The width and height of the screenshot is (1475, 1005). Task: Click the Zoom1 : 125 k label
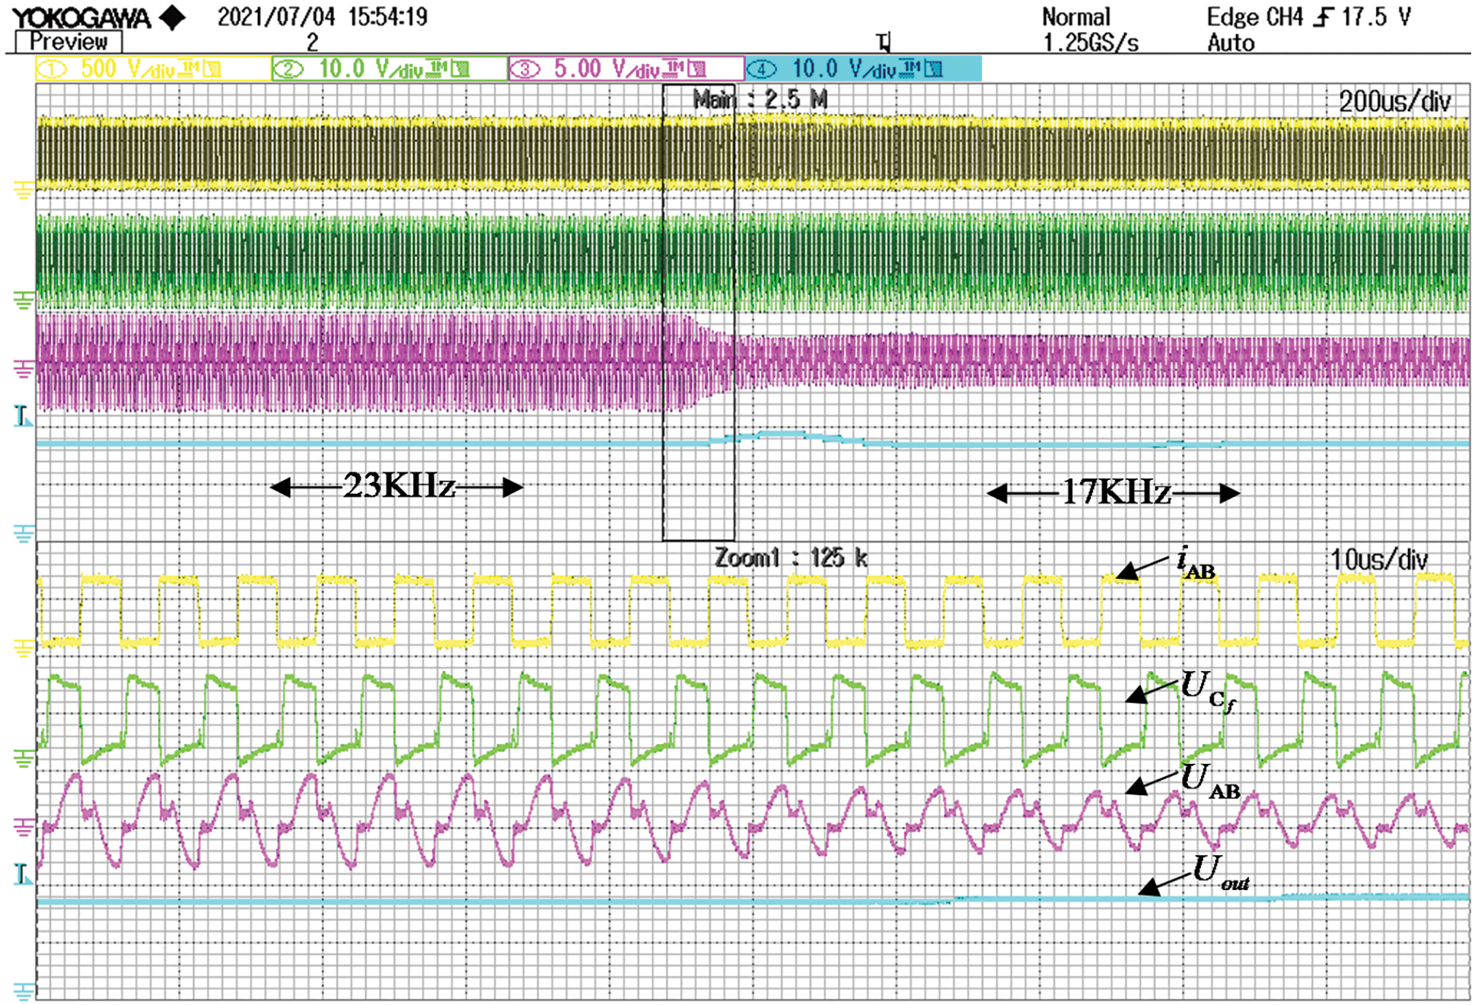point(791,558)
